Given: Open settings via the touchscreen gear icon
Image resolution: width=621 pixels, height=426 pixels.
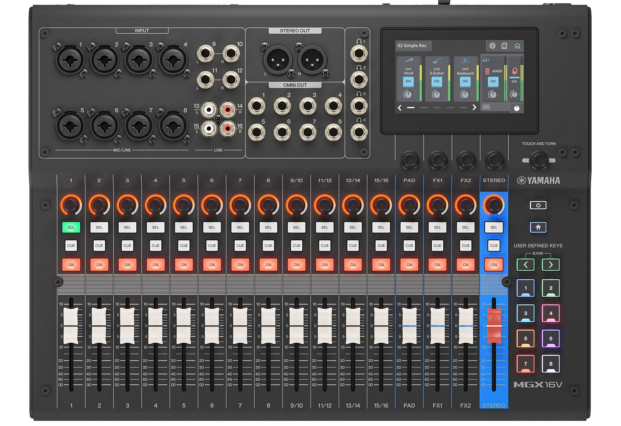Looking at the screenshot, I should point(492,46).
